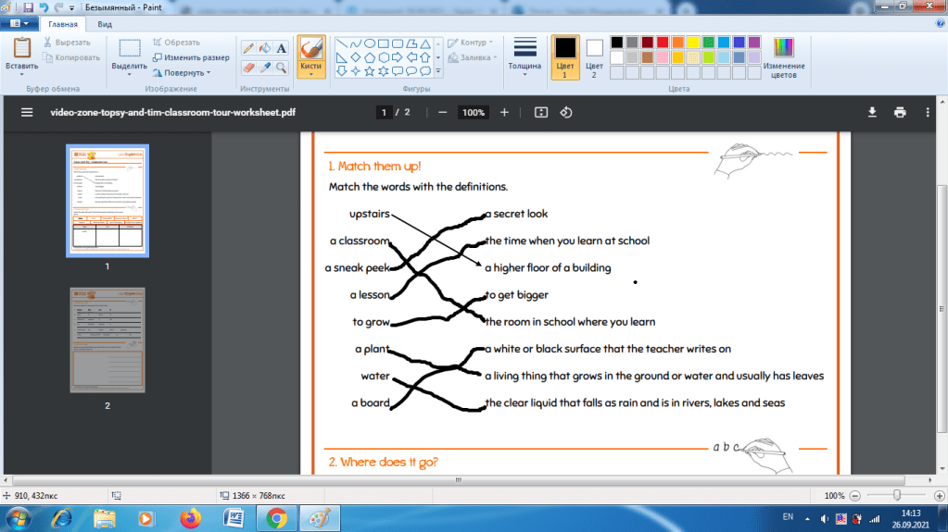Toggle Цвет 2 as active color
Screen dimensions: 948x532
click(594, 56)
